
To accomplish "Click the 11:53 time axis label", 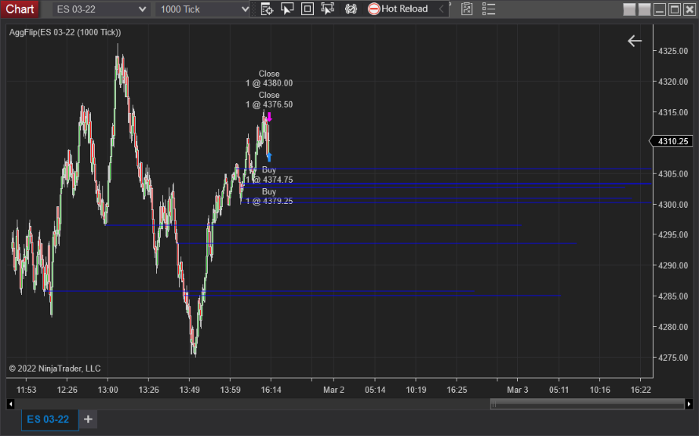I will pyautogui.click(x=27, y=390).
